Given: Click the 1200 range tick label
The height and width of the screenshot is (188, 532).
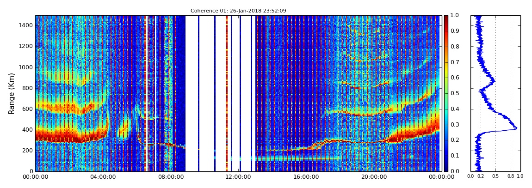Looking at the screenshot, I should point(26,46).
